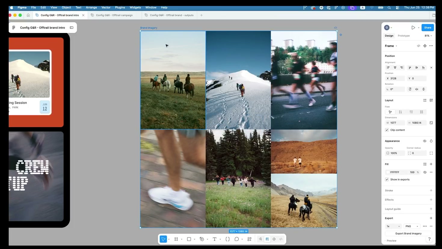Align top in the Alignment row
The height and width of the screenshot is (249, 442).
click(x=410, y=67)
